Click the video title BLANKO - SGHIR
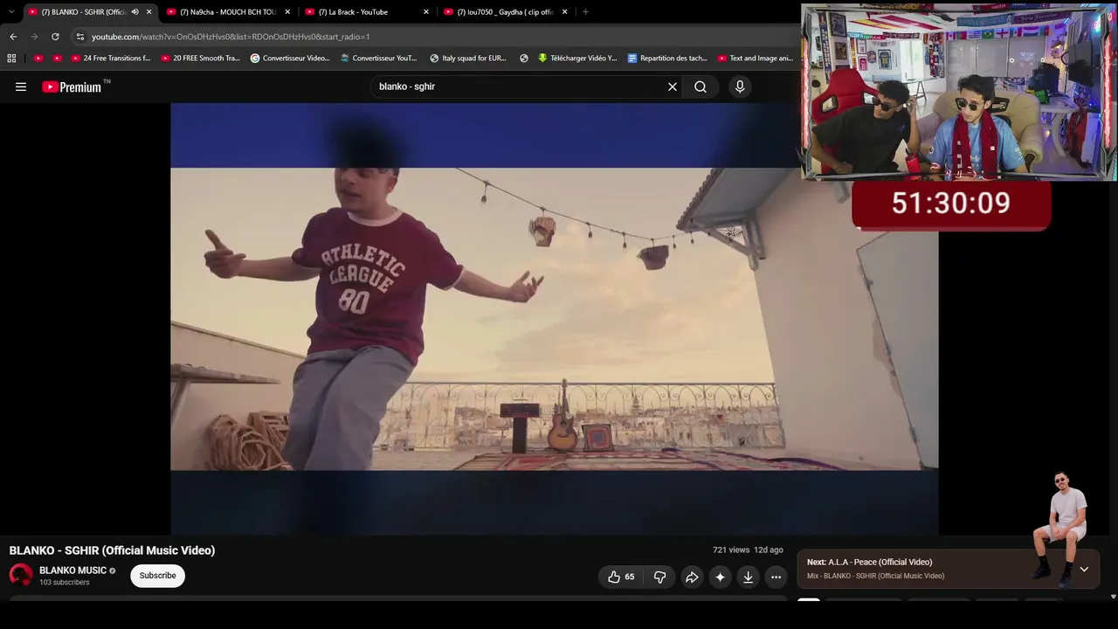This screenshot has height=629, width=1118. pos(112,550)
